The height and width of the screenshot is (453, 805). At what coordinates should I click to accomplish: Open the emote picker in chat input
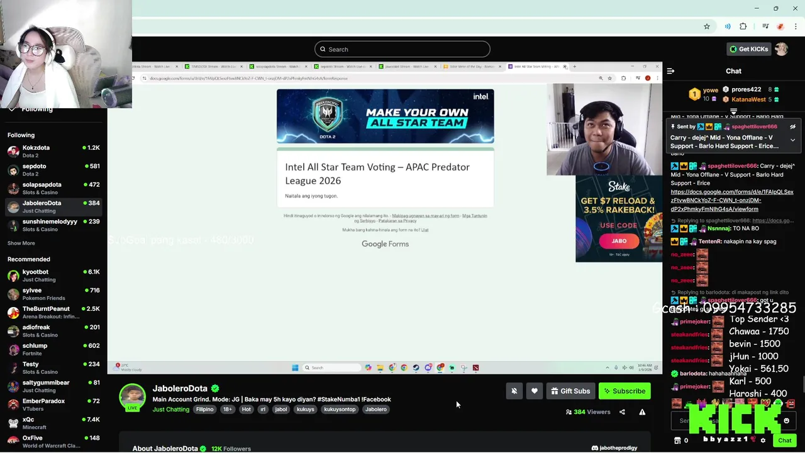pyautogui.click(x=786, y=421)
